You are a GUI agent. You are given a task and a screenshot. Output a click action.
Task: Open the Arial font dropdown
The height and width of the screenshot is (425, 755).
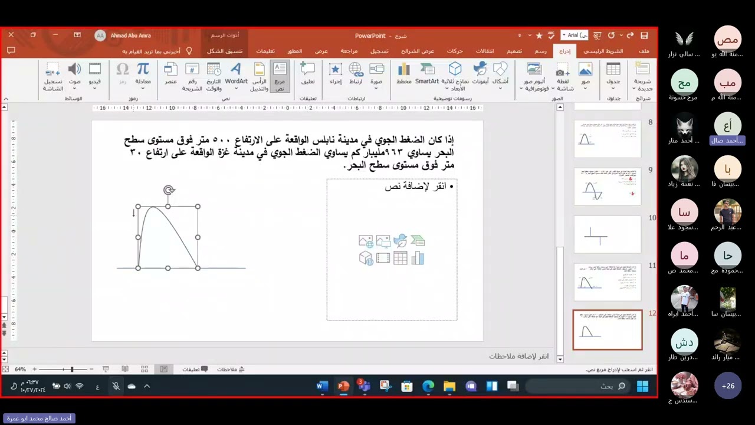point(575,35)
